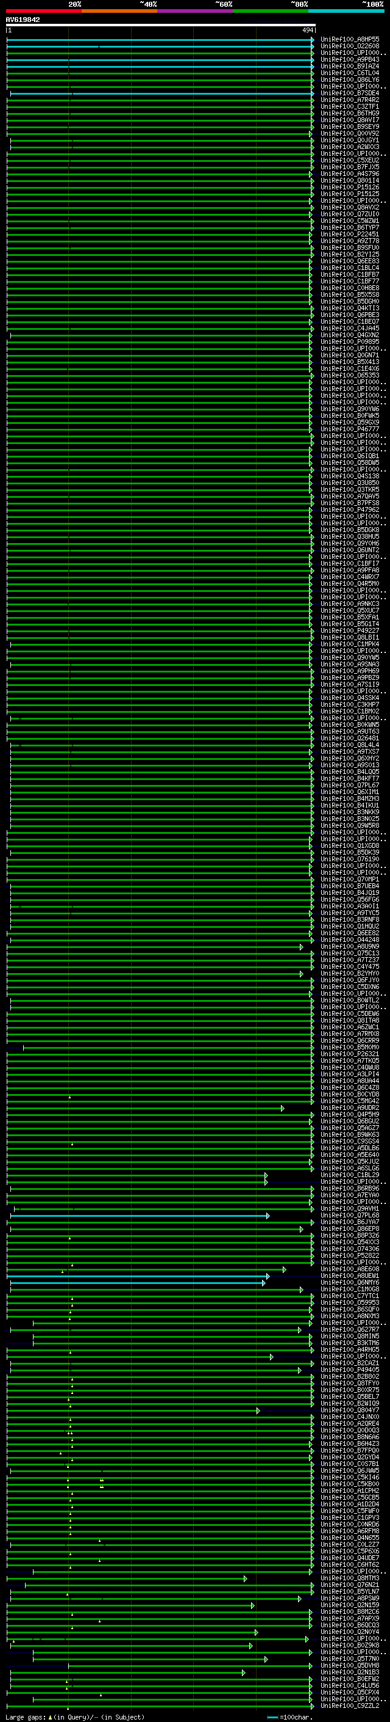Select UniRef100_Q4KTI3 label
The image size is (390, 1722).
[350, 308]
